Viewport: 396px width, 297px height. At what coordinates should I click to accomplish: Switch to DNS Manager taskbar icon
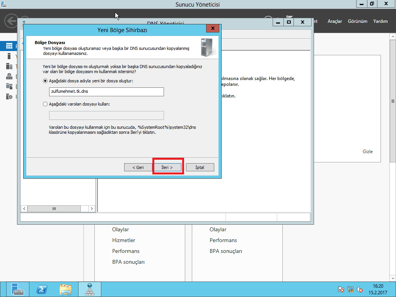(90, 289)
